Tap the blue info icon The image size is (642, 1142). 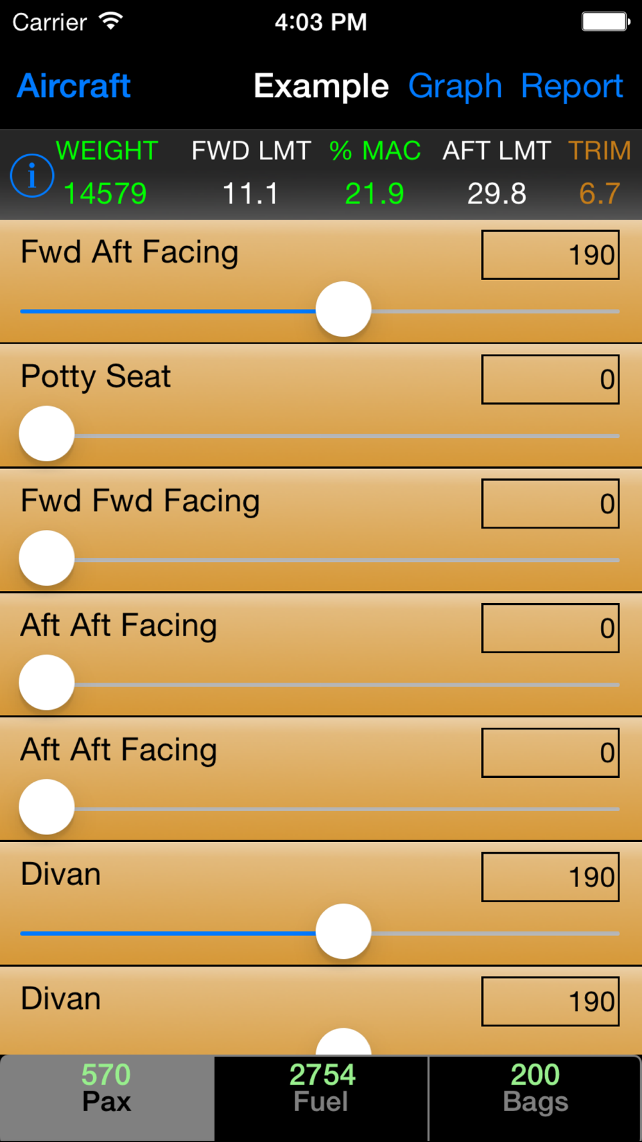31,175
